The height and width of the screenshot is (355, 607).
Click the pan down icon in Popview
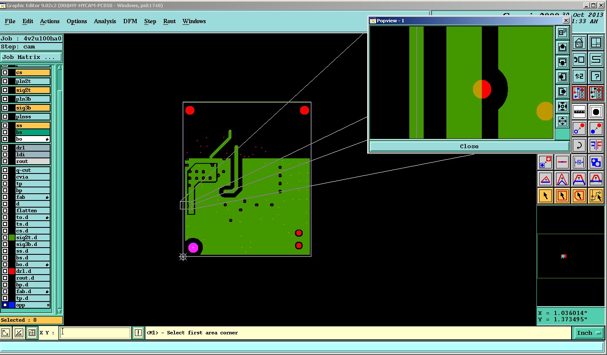pyautogui.click(x=562, y=62)
